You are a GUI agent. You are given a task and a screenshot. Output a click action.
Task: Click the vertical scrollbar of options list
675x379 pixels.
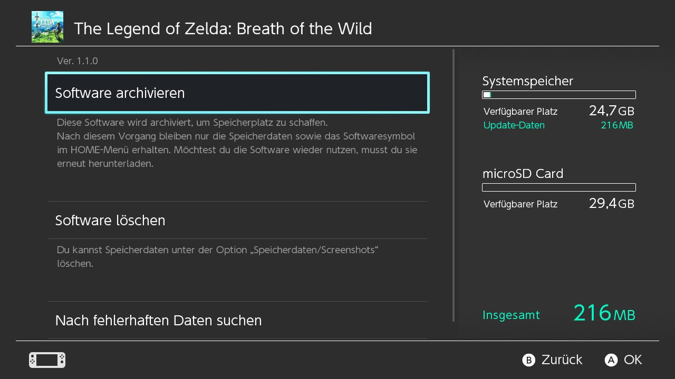tap(454, 185)
